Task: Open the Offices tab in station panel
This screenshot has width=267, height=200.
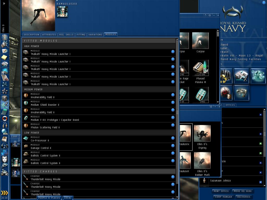Action: (230, 105)
